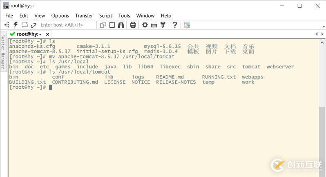
Task: Click the terminal cursor at the last prompt
Action: click(51, 87)
